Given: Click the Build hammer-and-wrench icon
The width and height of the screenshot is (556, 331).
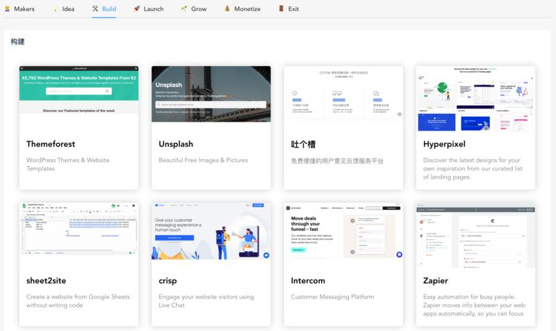Looking at the screenshot, I should pos(95,8).
